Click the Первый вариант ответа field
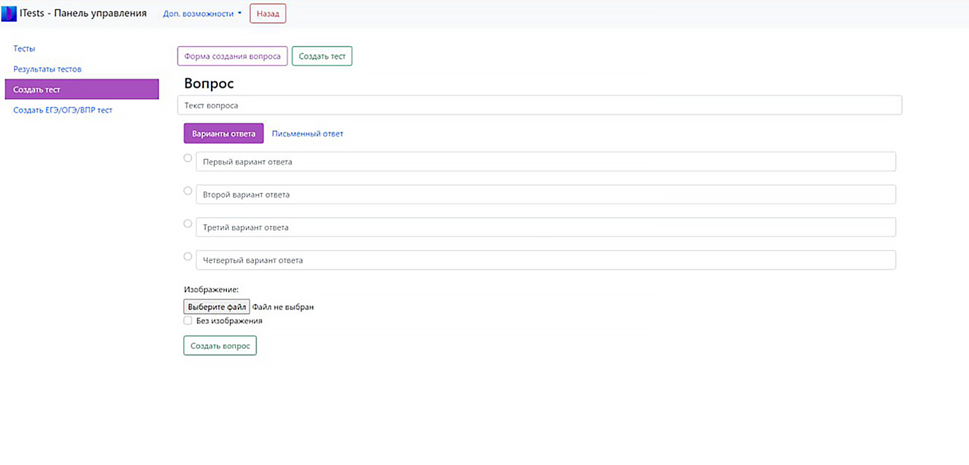This screenshot has height=465, width=969. 546,162
